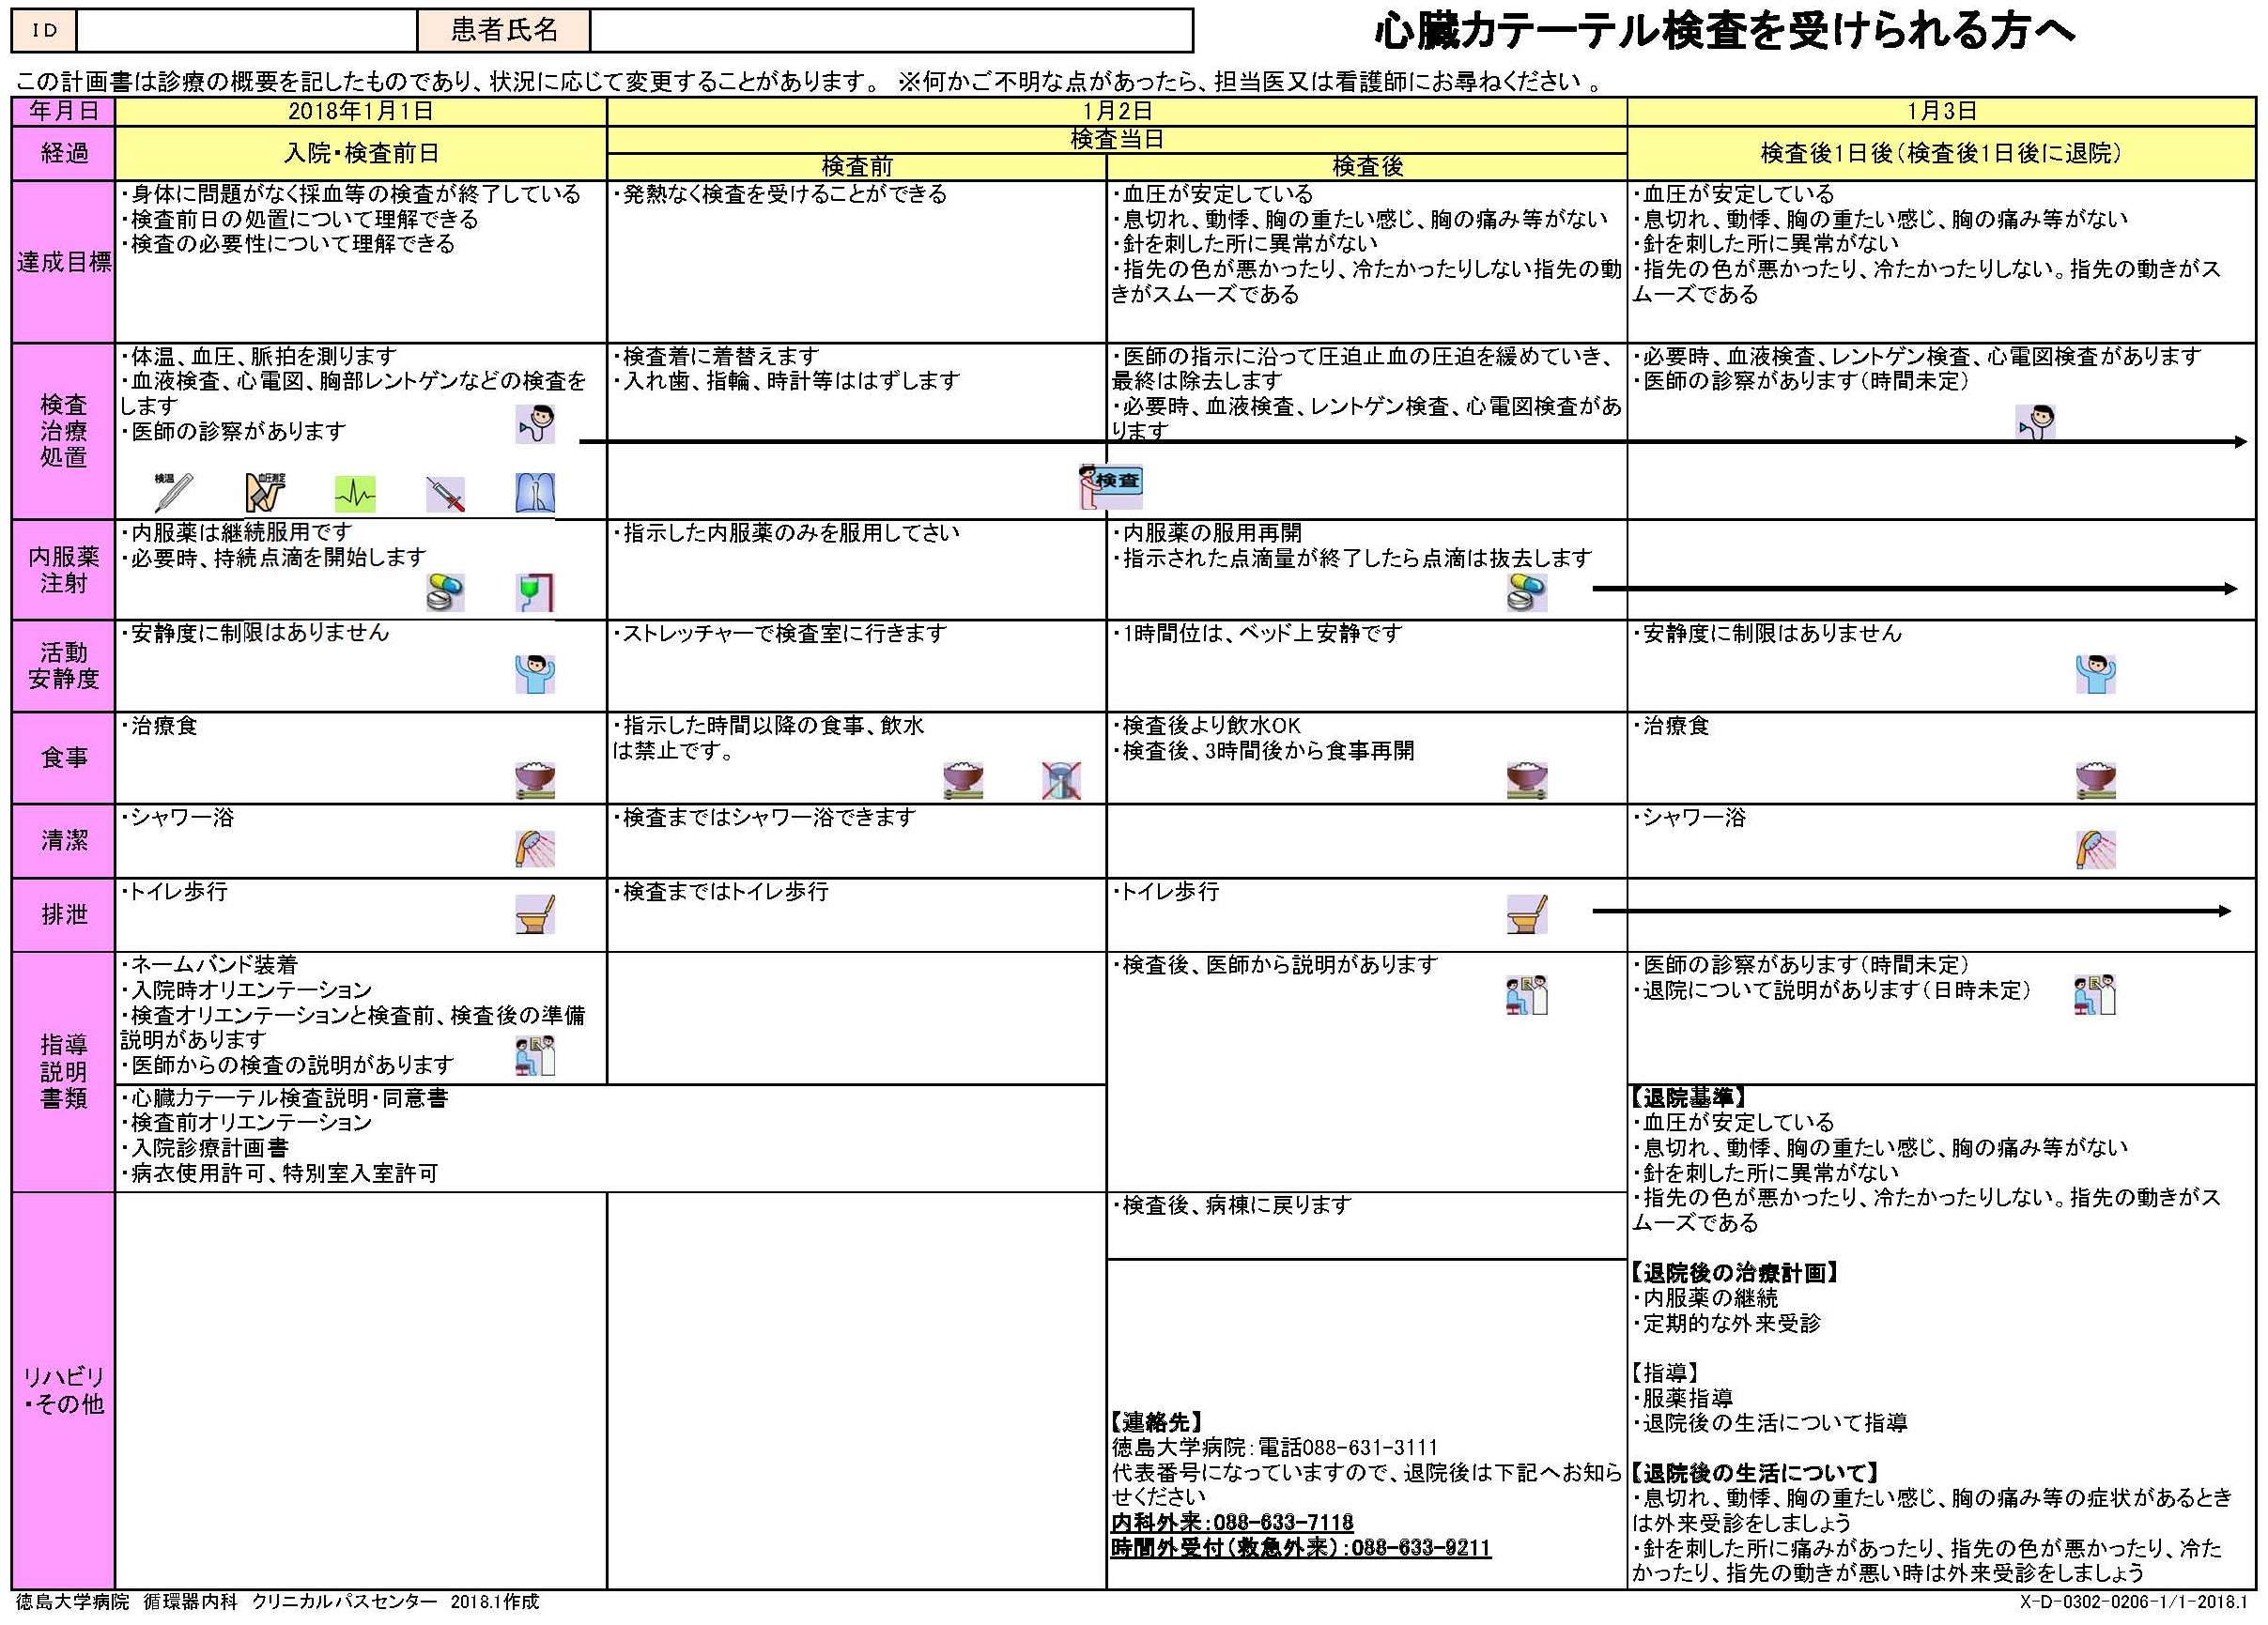The height and width of the screenshot is (1625, 2268).
Task: Click the blank ID input field
Action: 247,30
